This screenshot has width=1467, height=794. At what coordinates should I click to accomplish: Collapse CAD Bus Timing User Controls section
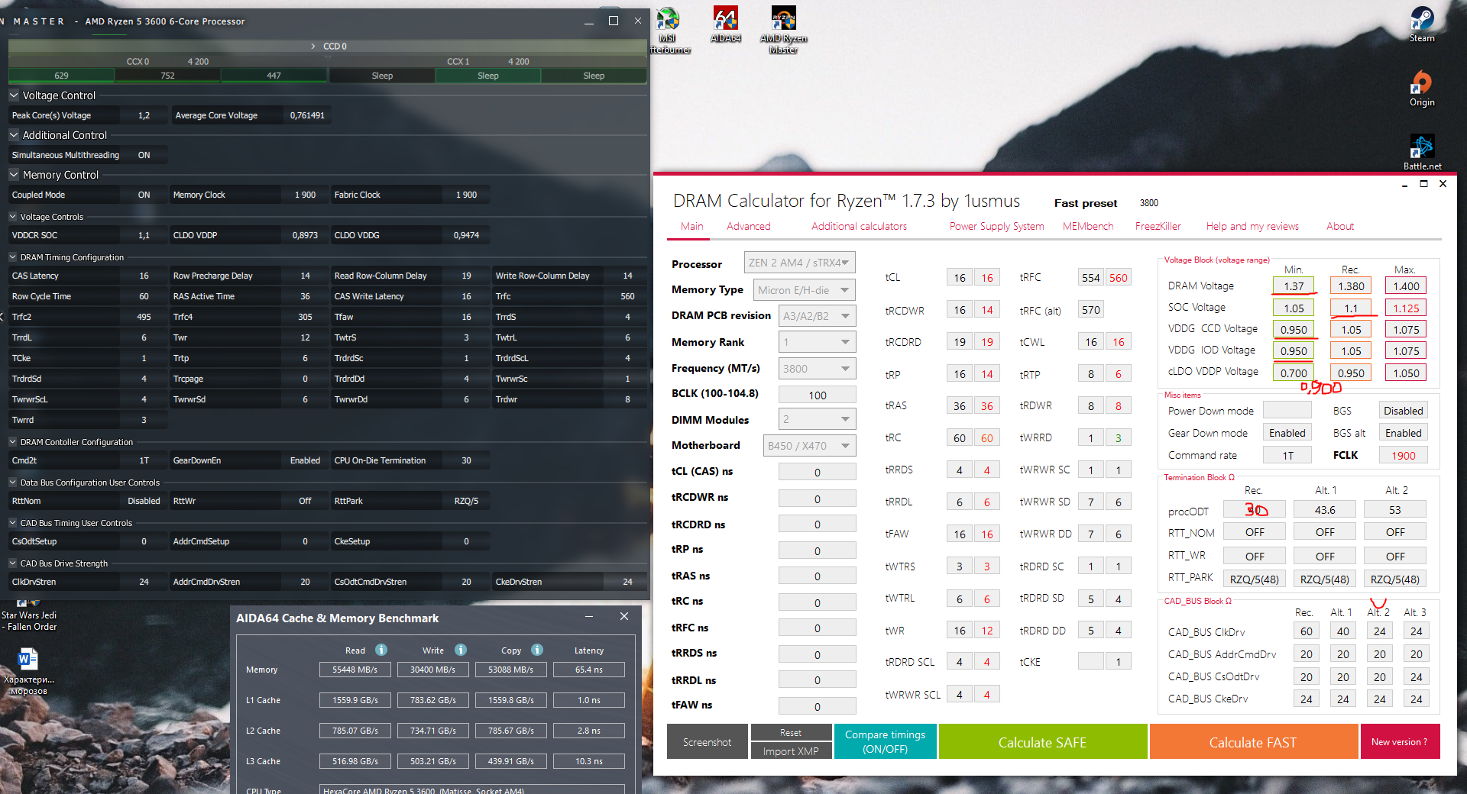pyautogui.click(x=13, y=523)
